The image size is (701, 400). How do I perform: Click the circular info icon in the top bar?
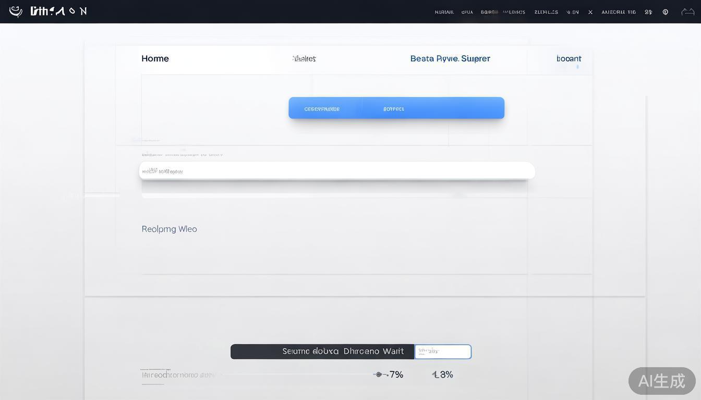[666, 12]
